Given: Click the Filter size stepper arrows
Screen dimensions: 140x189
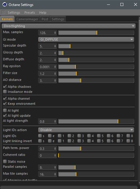Looking at the screenshot, I should point(55,74).
